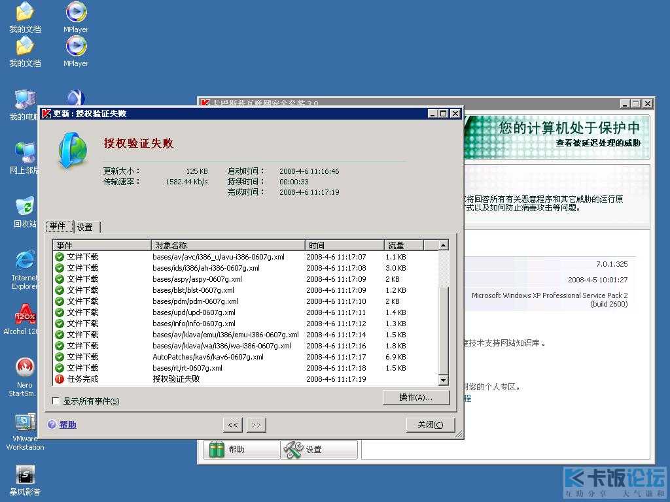
Task: Sort by the 流量 column header
Action: pos(404,246)
